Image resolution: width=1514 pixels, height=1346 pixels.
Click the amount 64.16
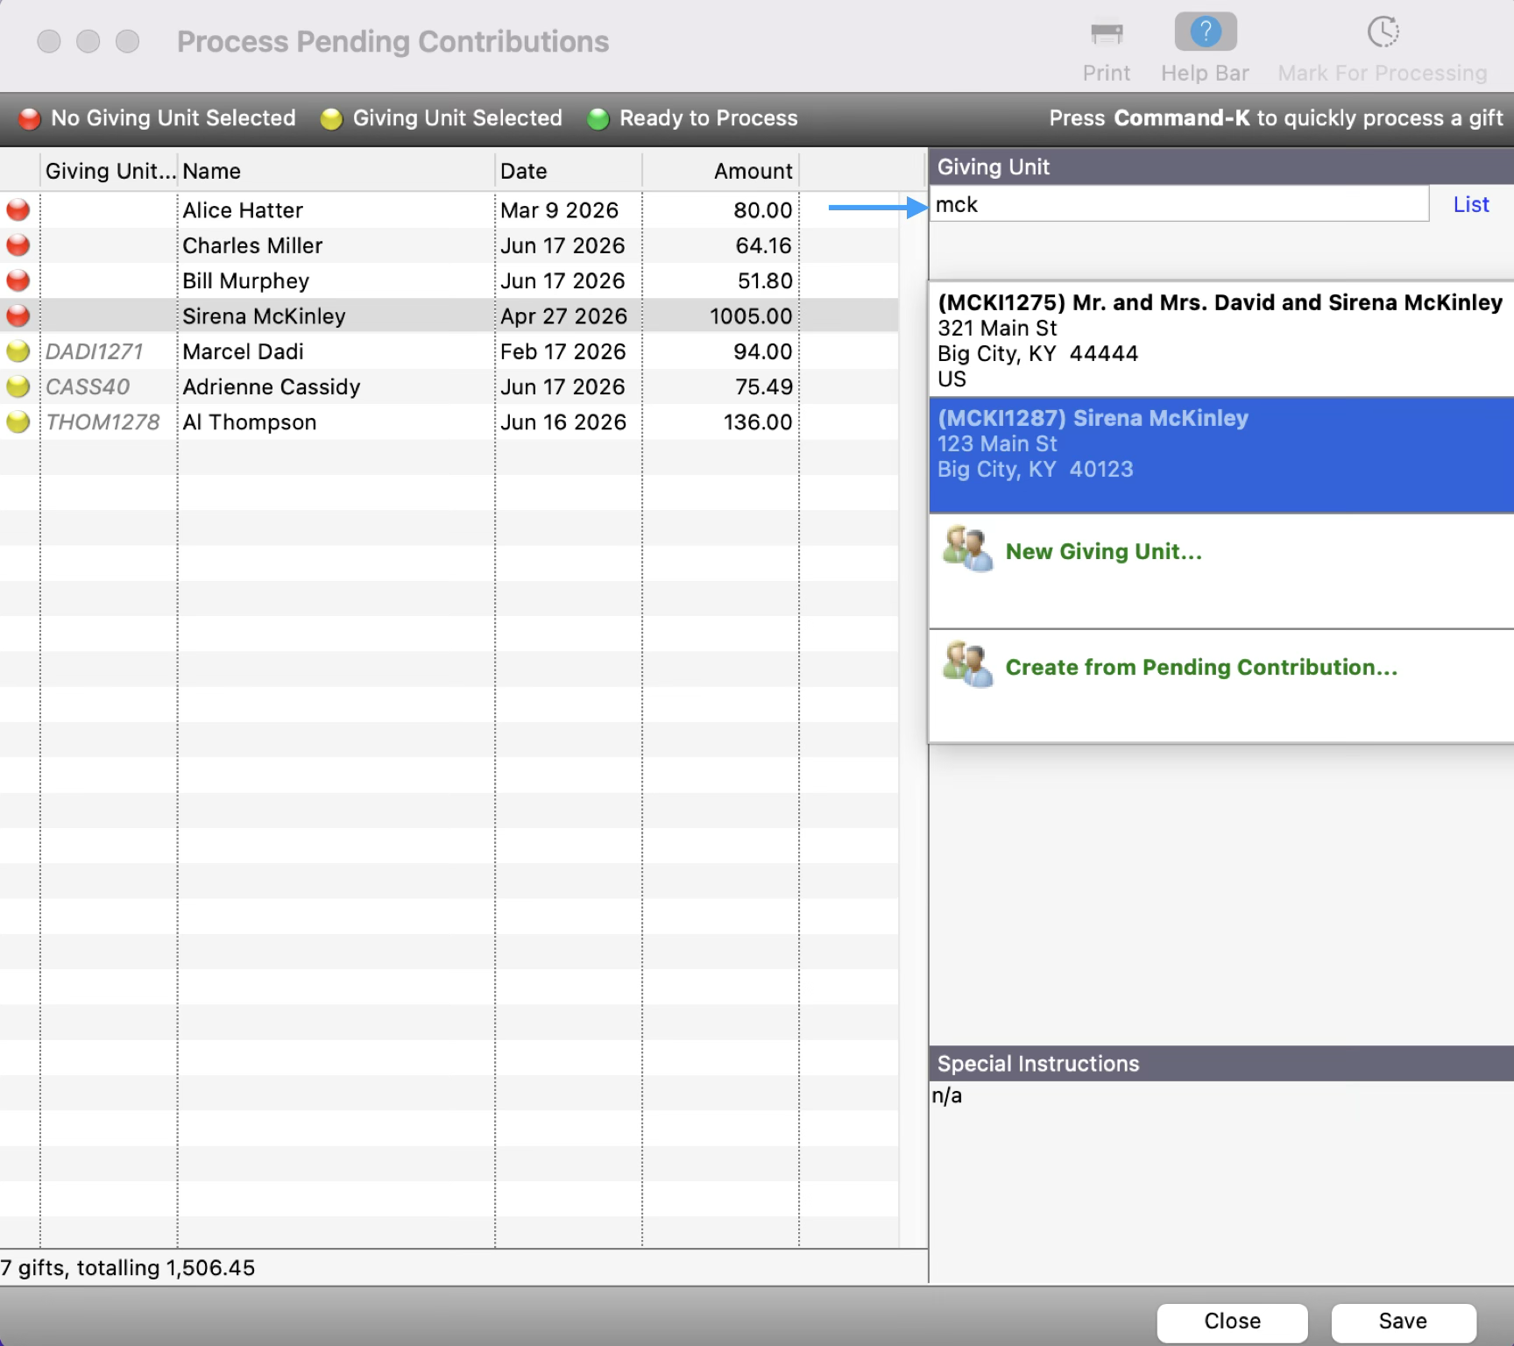click(x=764, y=245)
